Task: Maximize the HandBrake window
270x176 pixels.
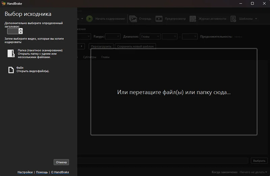Action: (252, 3)
